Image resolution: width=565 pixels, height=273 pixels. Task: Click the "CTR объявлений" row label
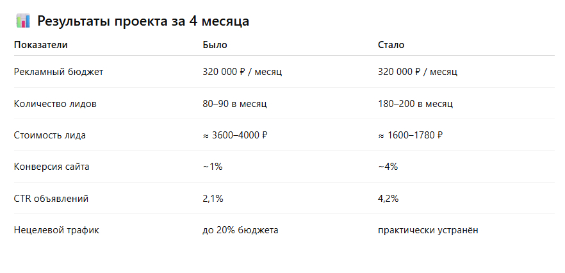(x=51, y=199)
